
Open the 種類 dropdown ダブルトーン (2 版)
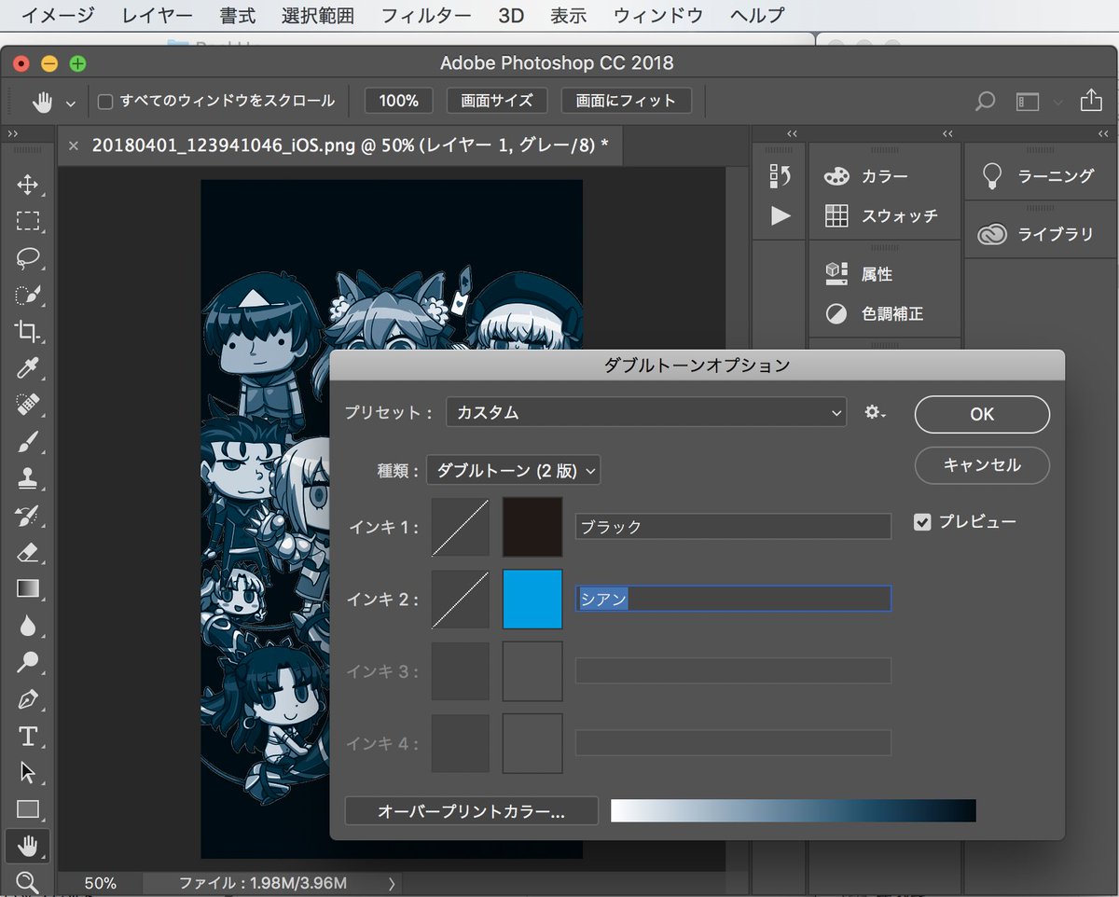point(514,470)
